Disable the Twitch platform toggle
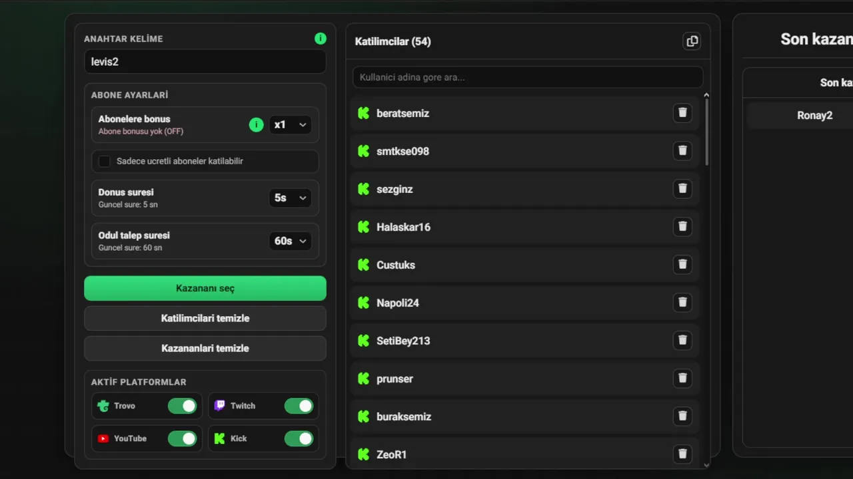This screenshot has height=479, width=853. point(299,406)
